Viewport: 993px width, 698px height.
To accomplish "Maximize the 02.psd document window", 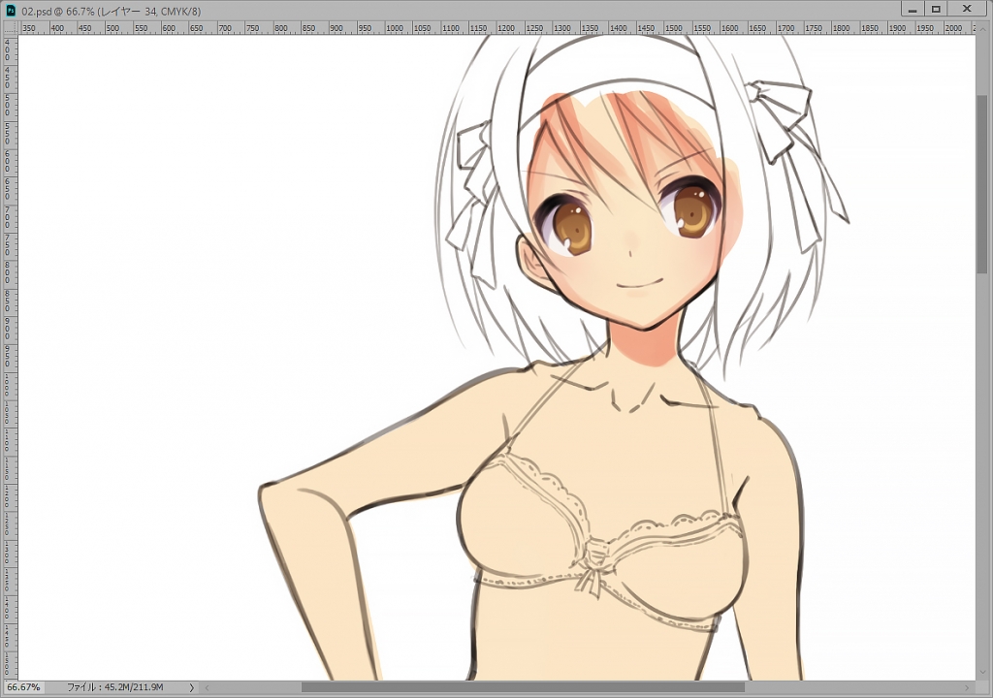I will tap(936, 9).
